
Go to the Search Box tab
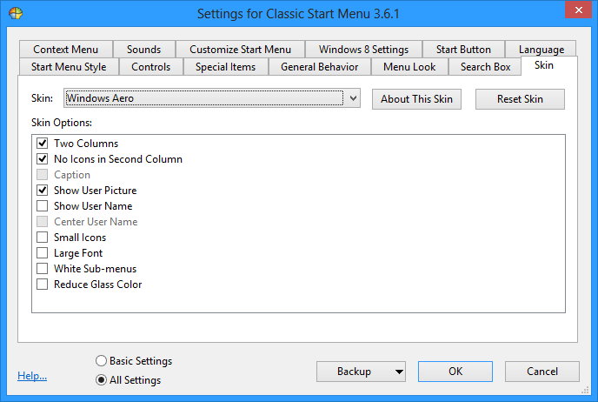pos(485,67)
